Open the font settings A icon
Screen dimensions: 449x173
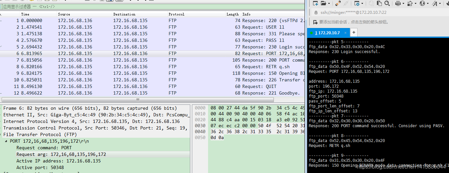click(x=434, y=3)
